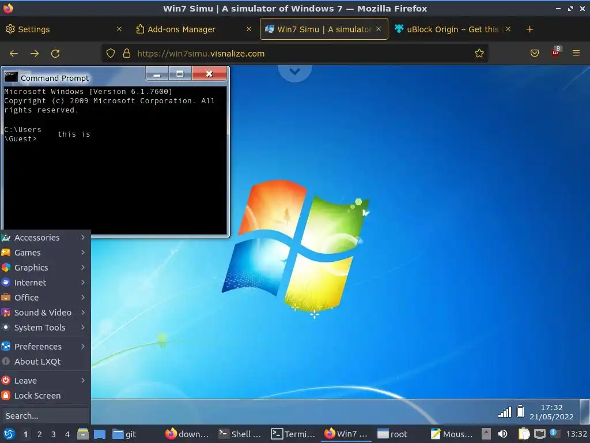The image size is (590, 443).
Task: Click the Command Prompt title bar icon
Action: pos(11,77)
